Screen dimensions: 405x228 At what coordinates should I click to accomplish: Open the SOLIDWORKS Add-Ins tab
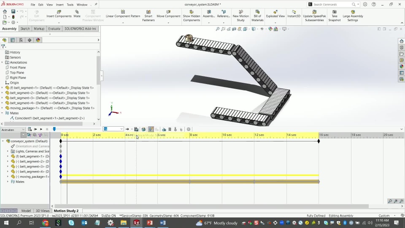80,29
